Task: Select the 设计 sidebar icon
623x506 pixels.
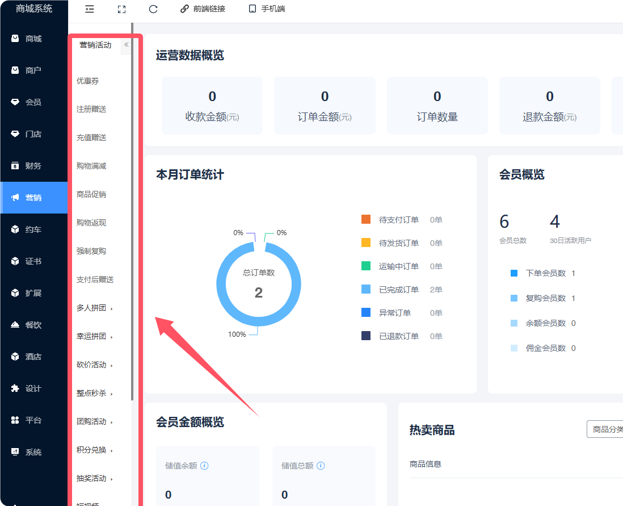Action: pos(34,388)
